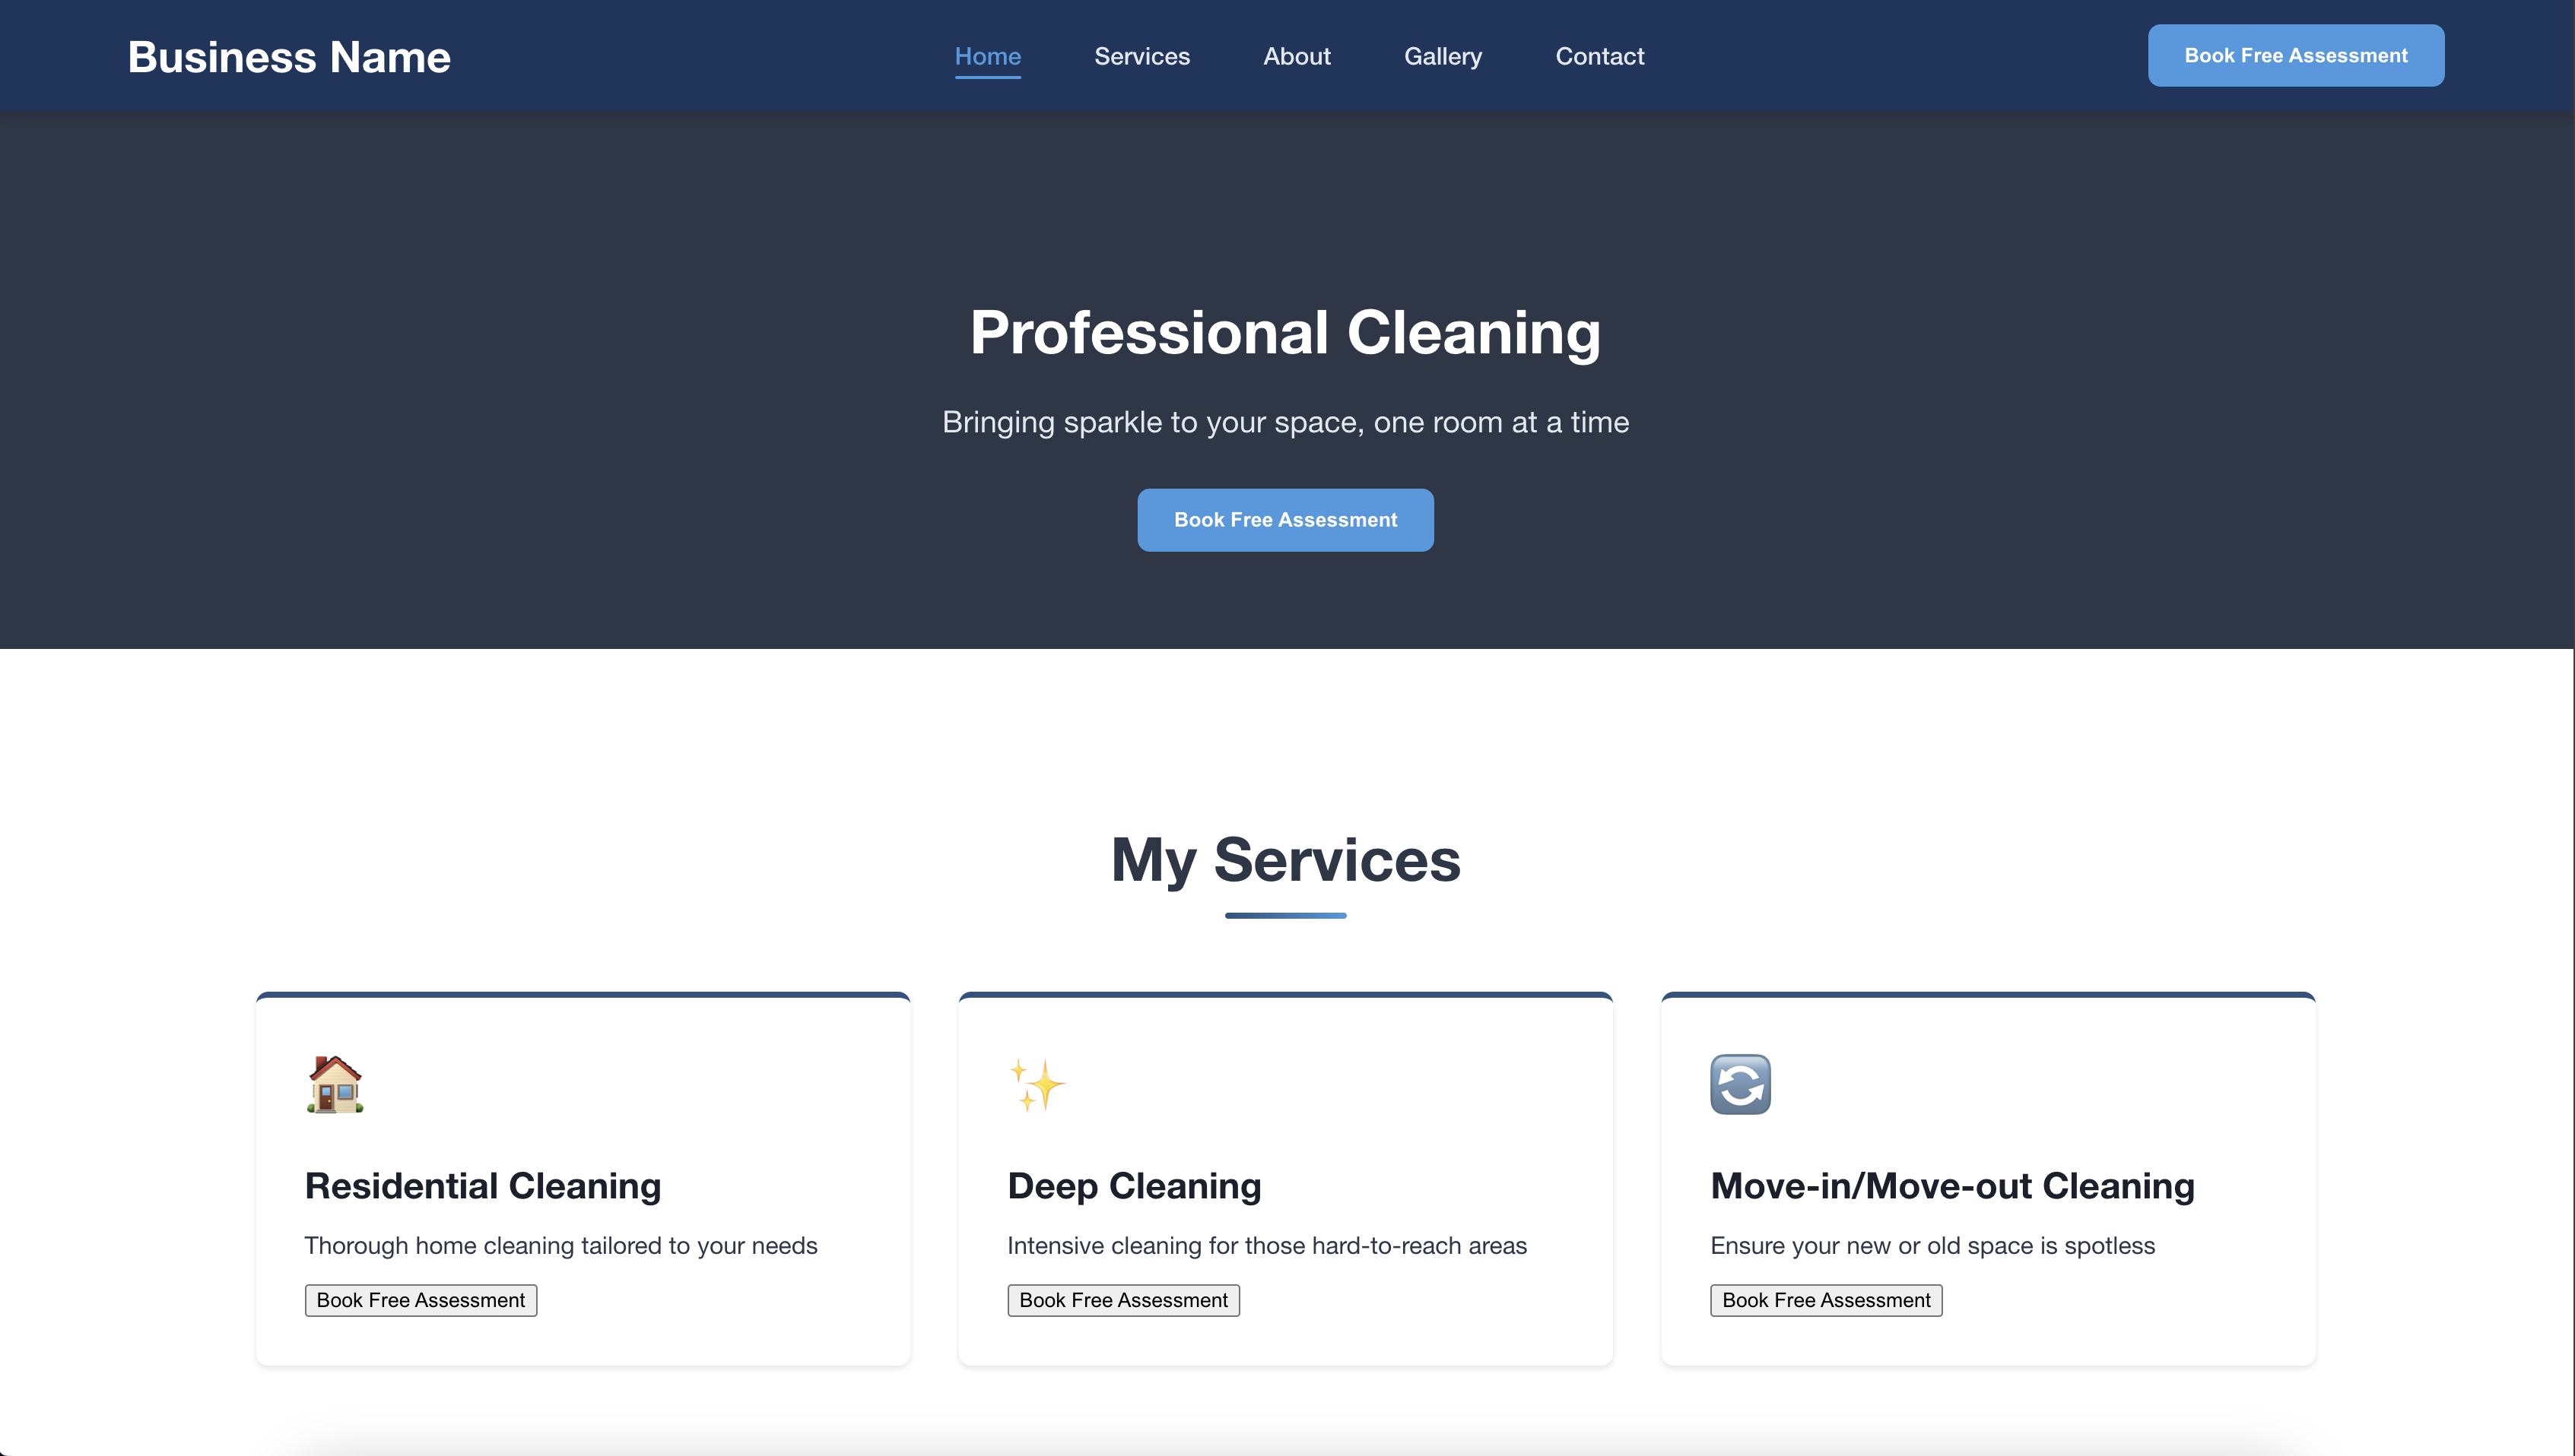2575x1456 pixels.
Task: Click the sparkles deep cleaning icon
Action: (1037, 1083)
